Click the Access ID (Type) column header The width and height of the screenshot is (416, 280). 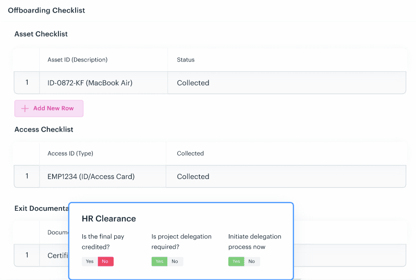tap(70, 154)
